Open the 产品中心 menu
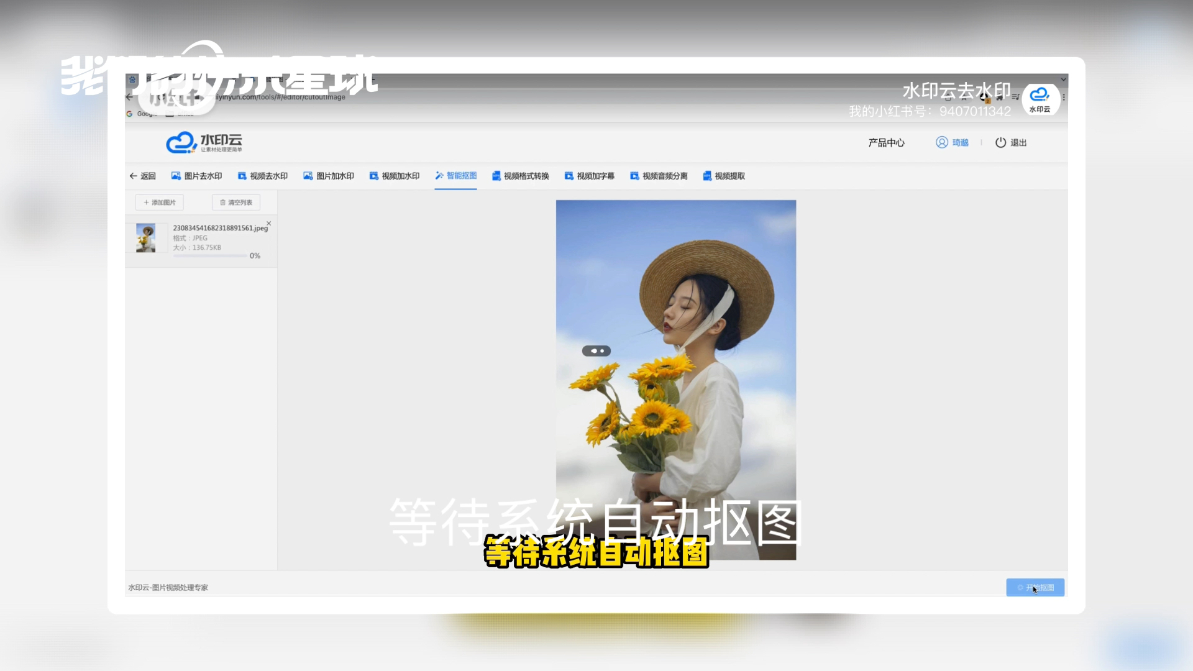Screen dimensions: 1193x671 point(886,142)
